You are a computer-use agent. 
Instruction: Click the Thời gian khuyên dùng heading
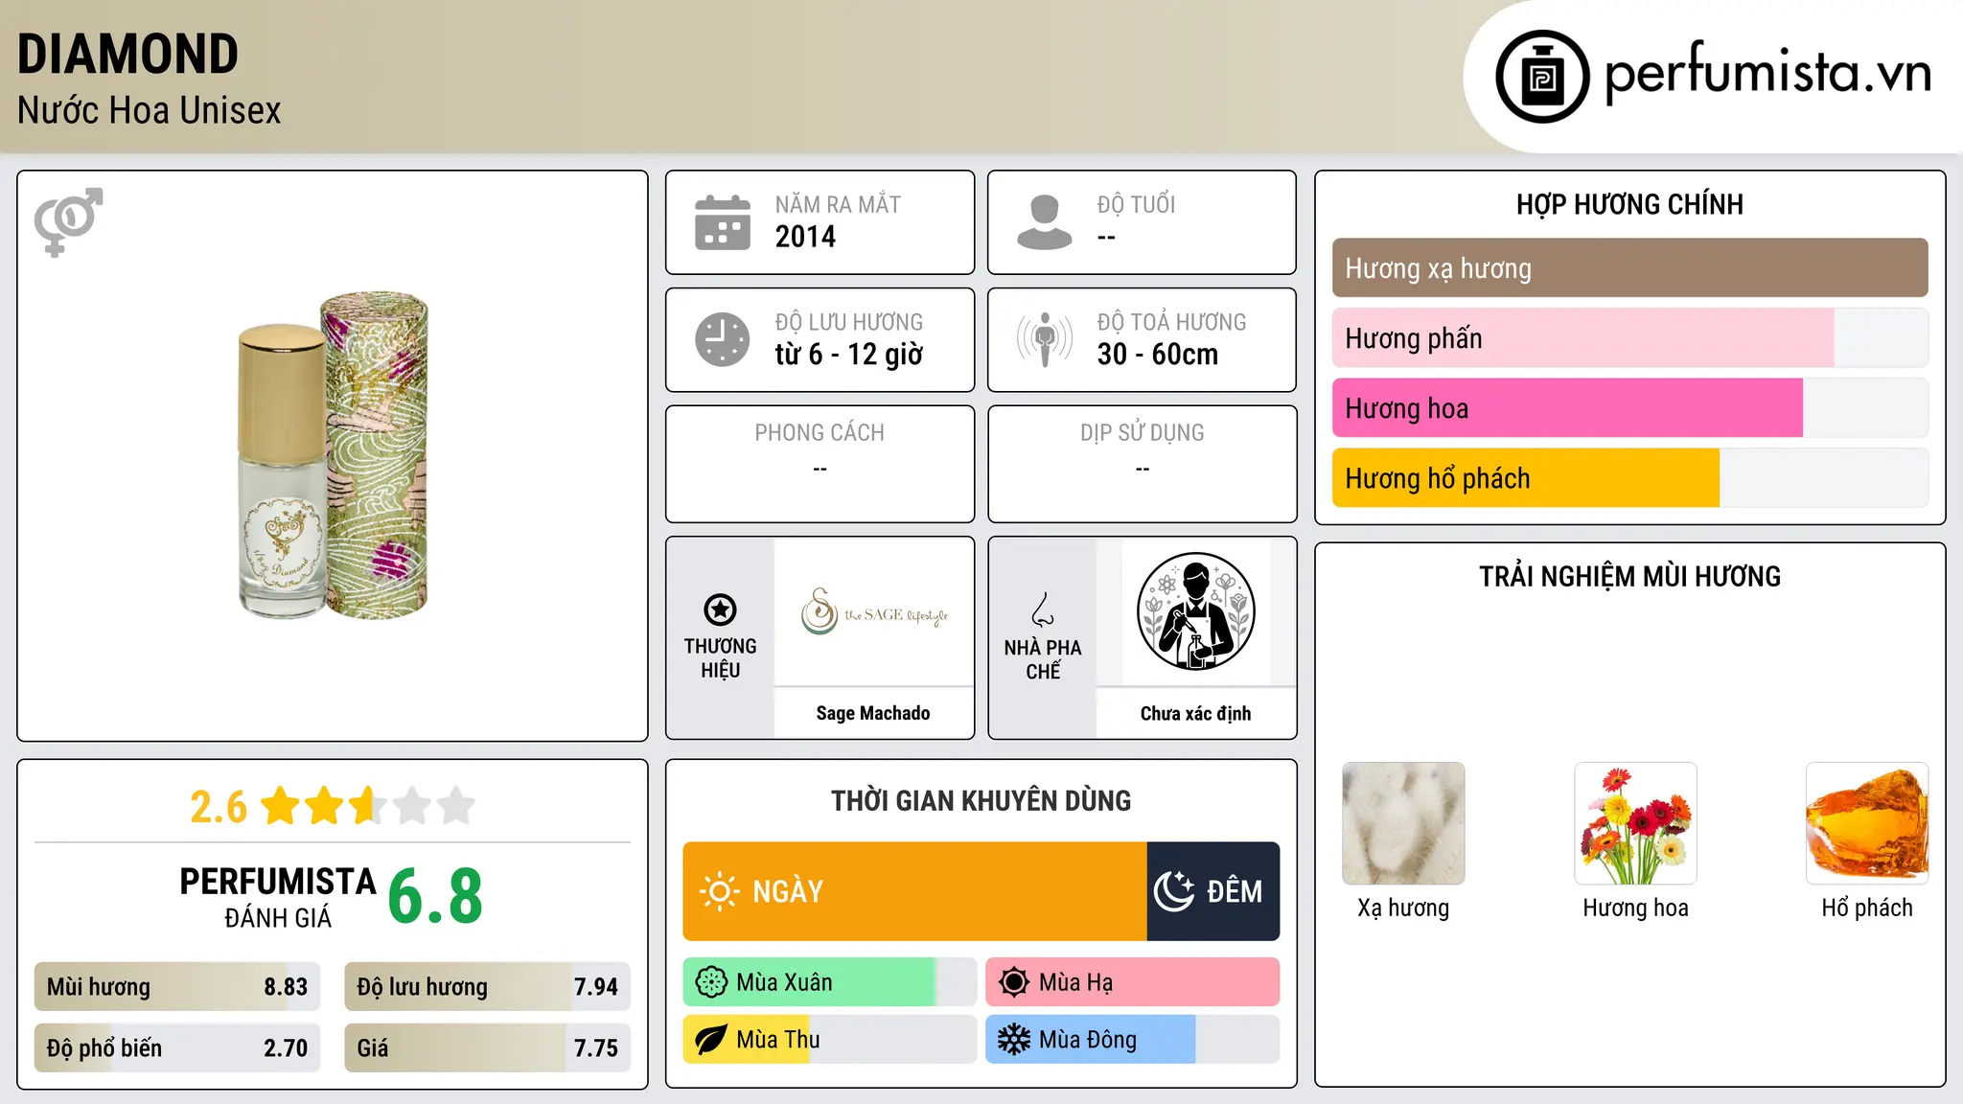coord(981,800)
